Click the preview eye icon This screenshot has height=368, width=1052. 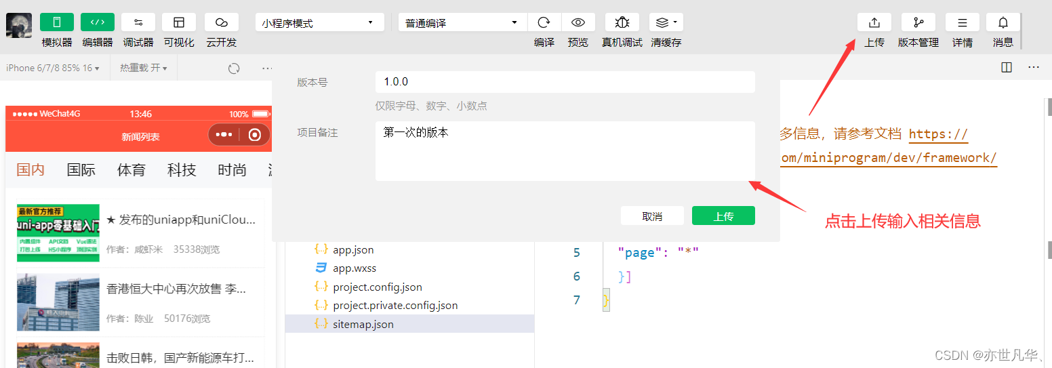578,22
